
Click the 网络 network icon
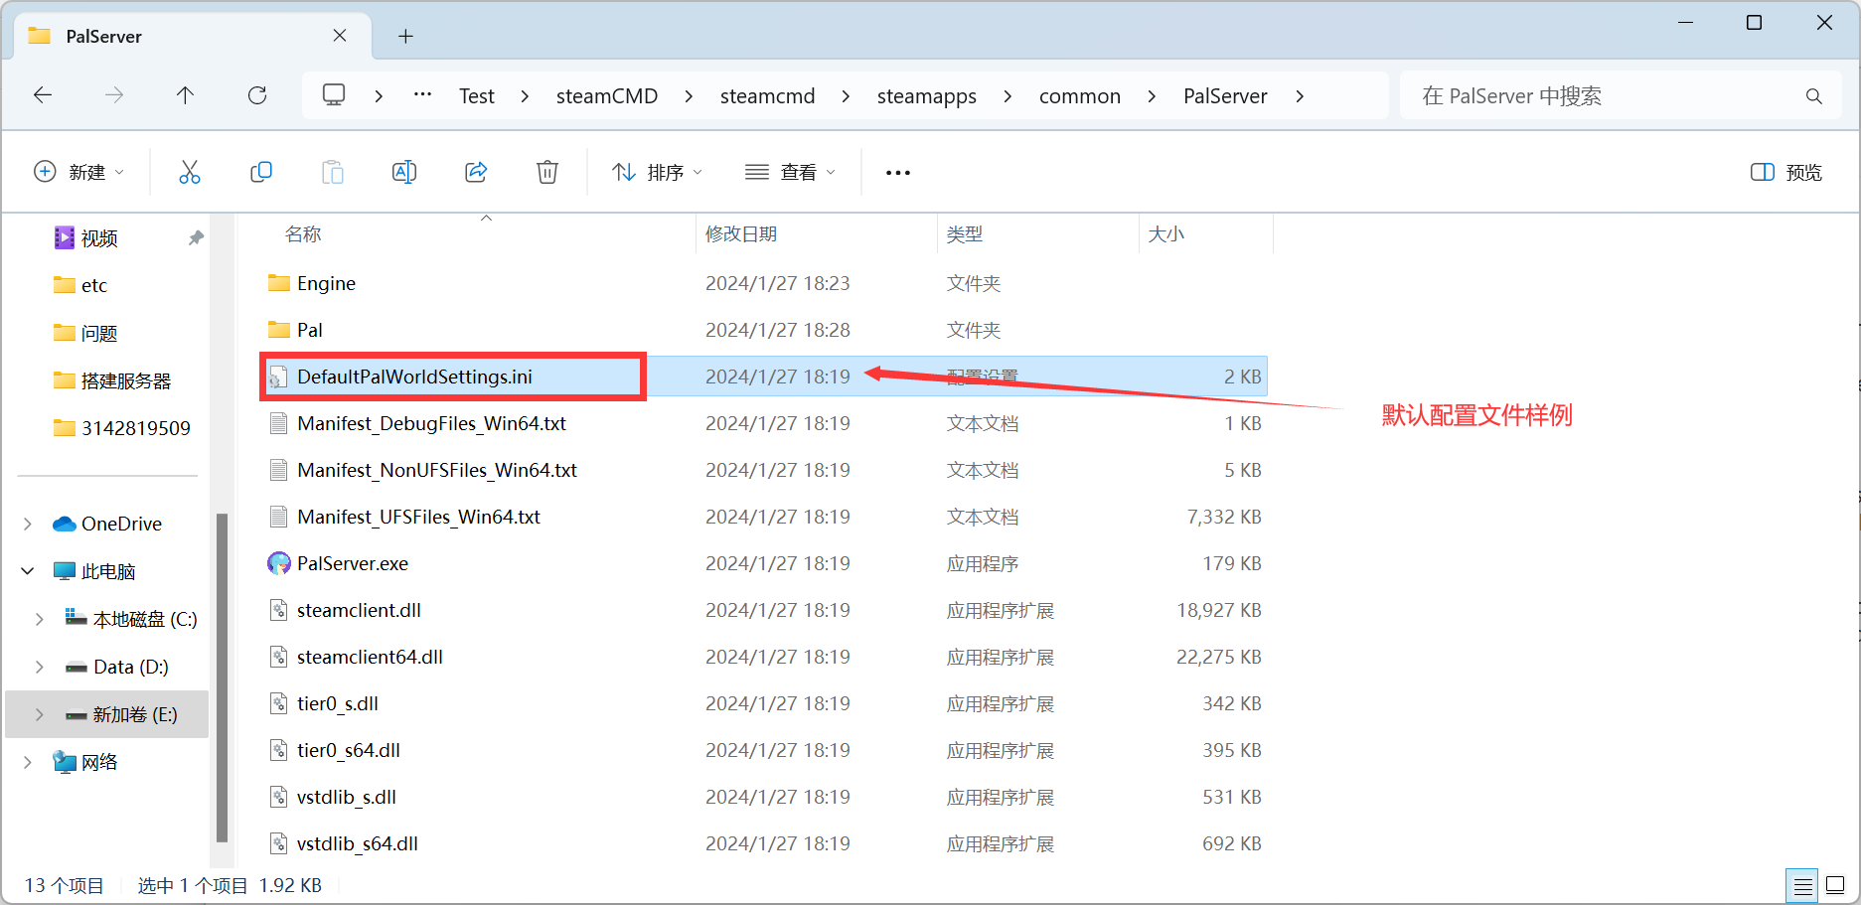[x=65, y=762]
